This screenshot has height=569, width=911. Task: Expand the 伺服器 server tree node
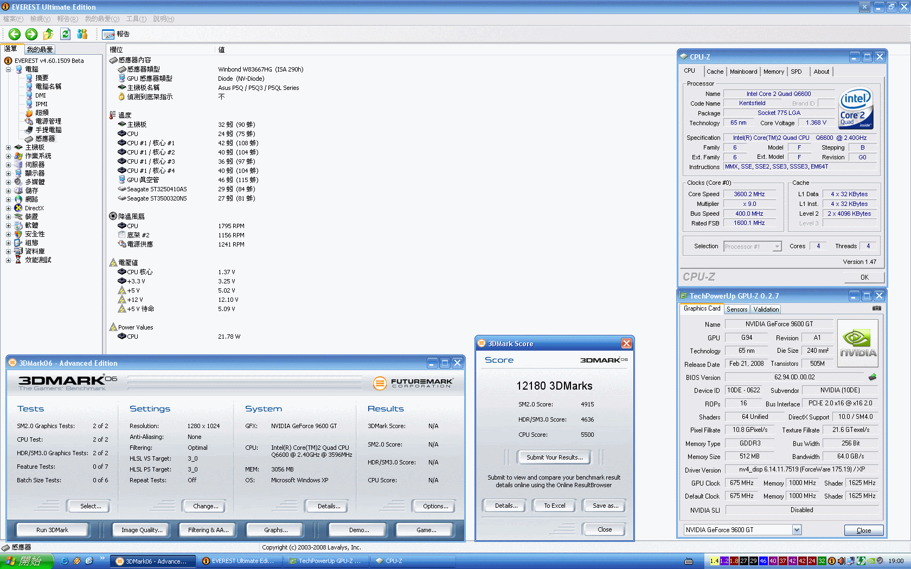click(8, 165)
